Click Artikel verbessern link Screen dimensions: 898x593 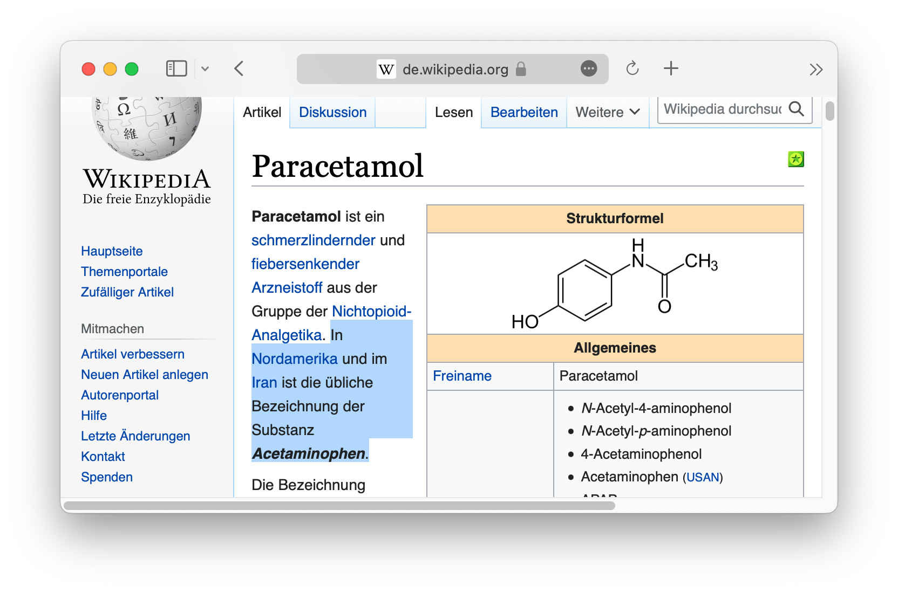coord(133,354)
